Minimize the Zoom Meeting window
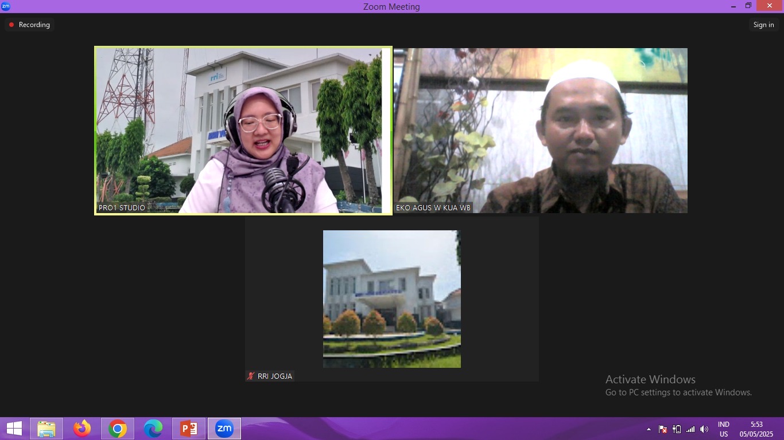784x440 pixels. [733, 6]
